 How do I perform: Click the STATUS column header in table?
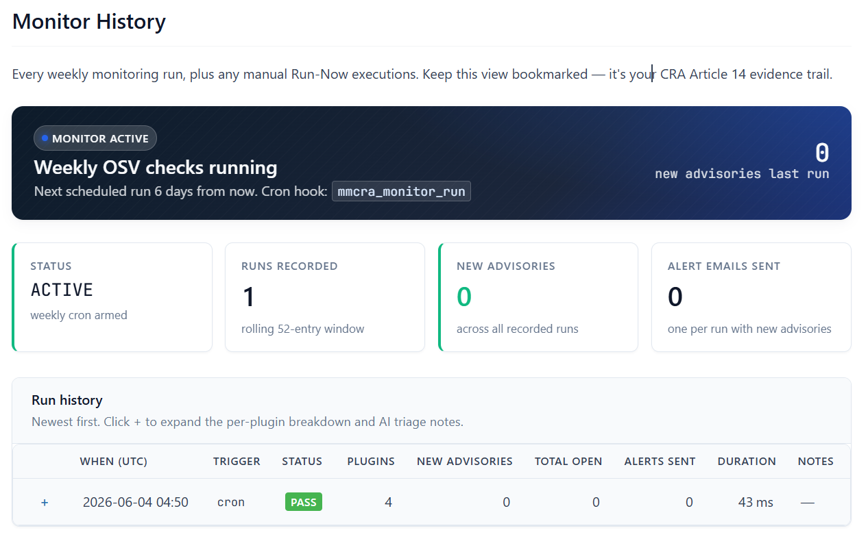click(302, 461)
